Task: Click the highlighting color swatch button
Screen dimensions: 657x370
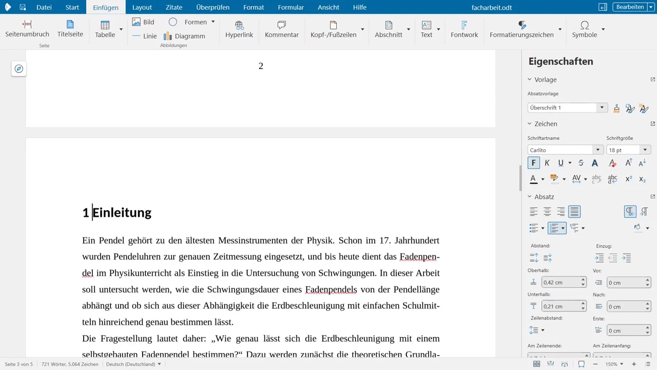Action: 554,179
